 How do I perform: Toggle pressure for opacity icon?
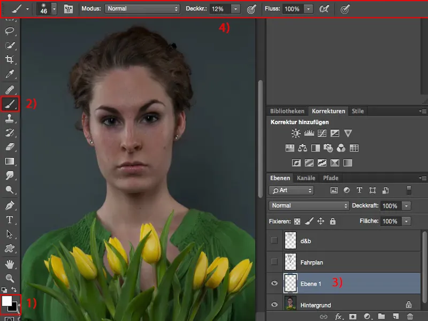pyautogui.click(x=251, y=9)
